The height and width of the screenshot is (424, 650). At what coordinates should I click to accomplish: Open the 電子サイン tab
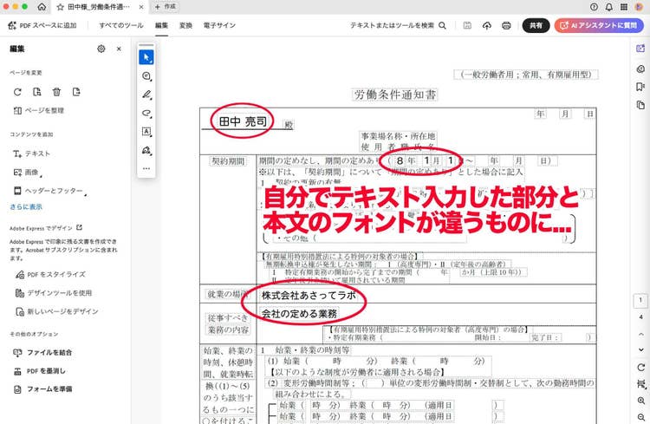coord(219,26)
